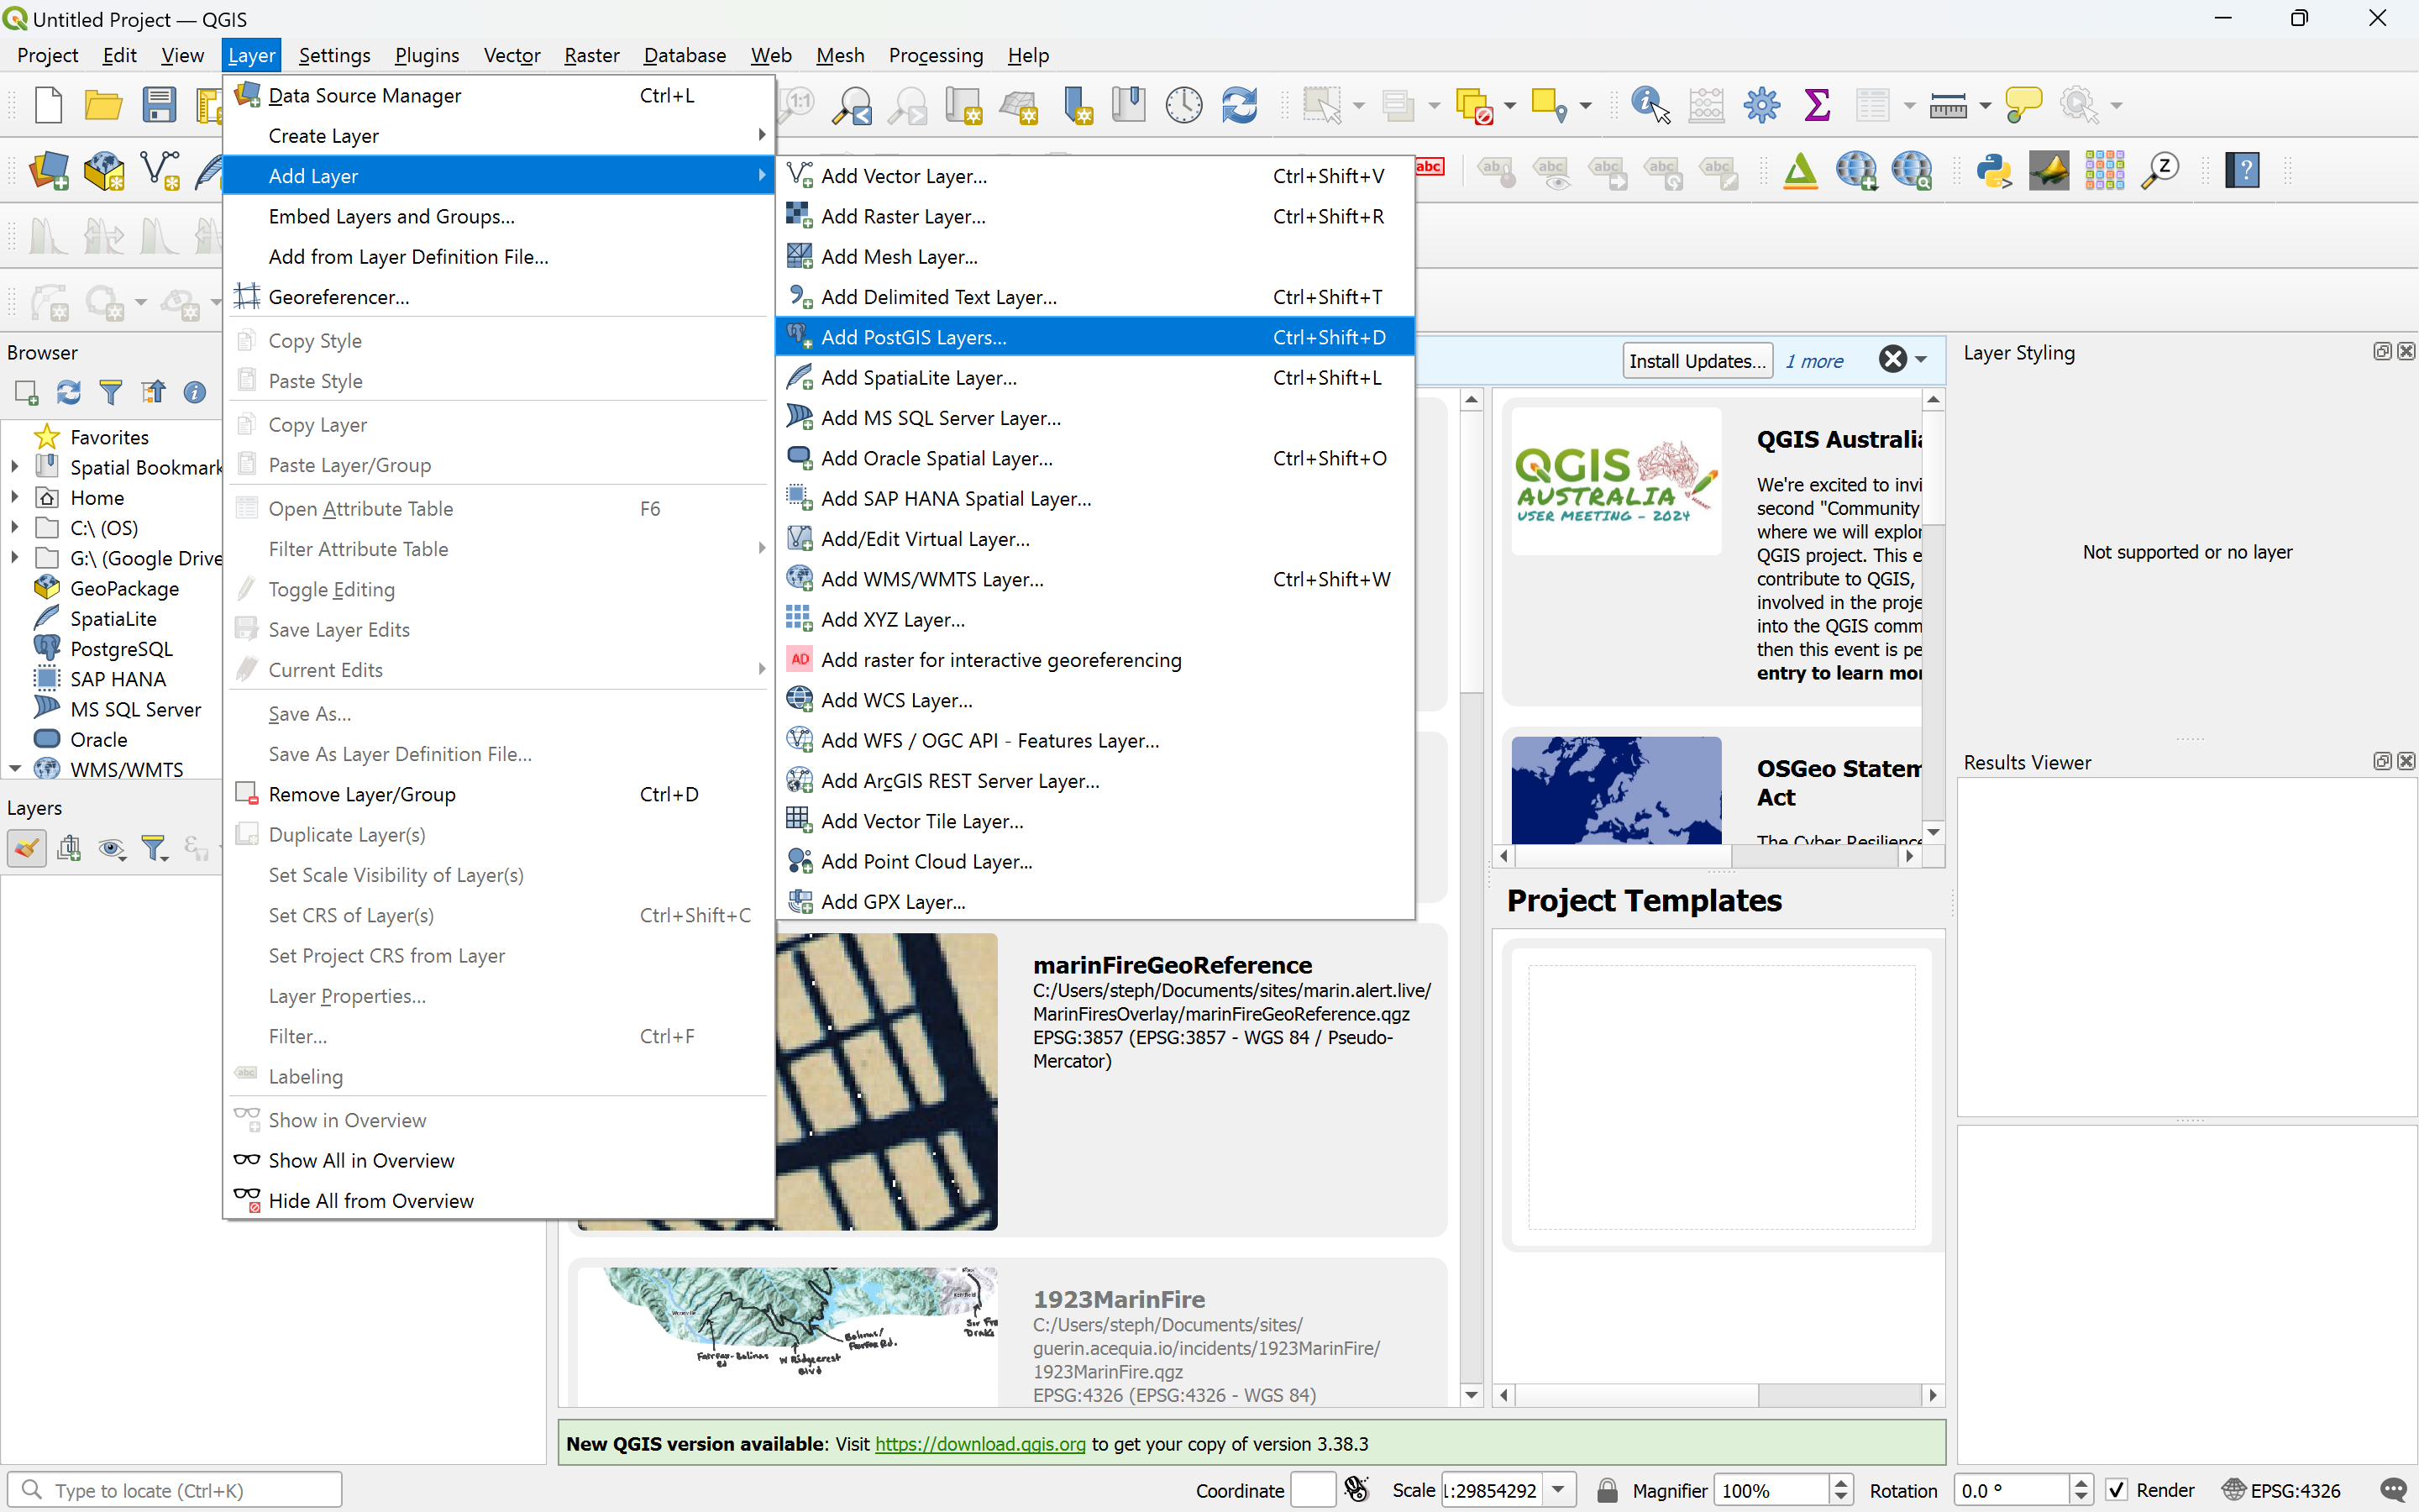Click the Open Project folder icon

tap(103, 105)
